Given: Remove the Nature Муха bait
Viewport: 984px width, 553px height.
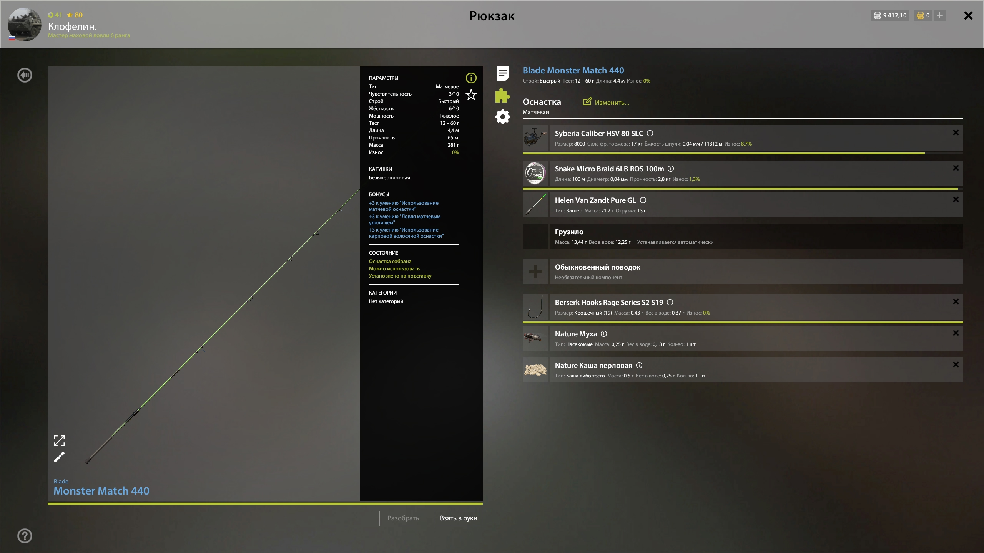Looking at the screenshot, I should coord(956,333).
